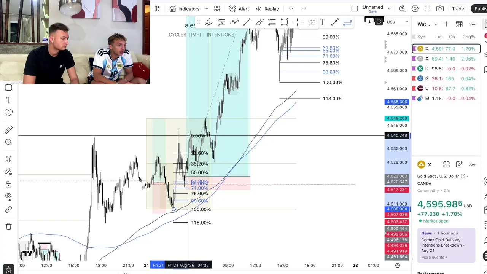Expand the Indicators favorites dropdown arrow
The height and width of the screenshot is (274, 487).
tap(207, 9)
